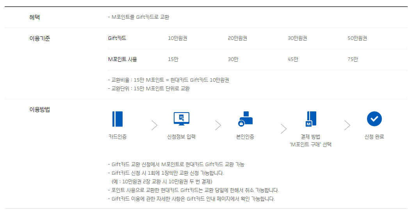Screen dimensions: 408x213
Task: Click the 카드인증 step label
Action: coord(118,137)
